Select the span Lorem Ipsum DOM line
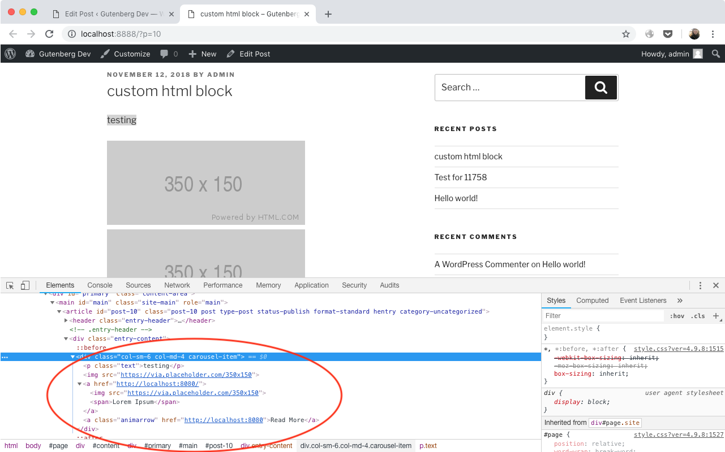The height and width of the screenshot is (452, 725). [x=135, y=402]
